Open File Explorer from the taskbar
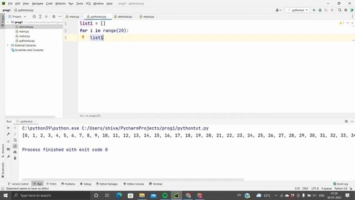 click(x=142, y=195)
